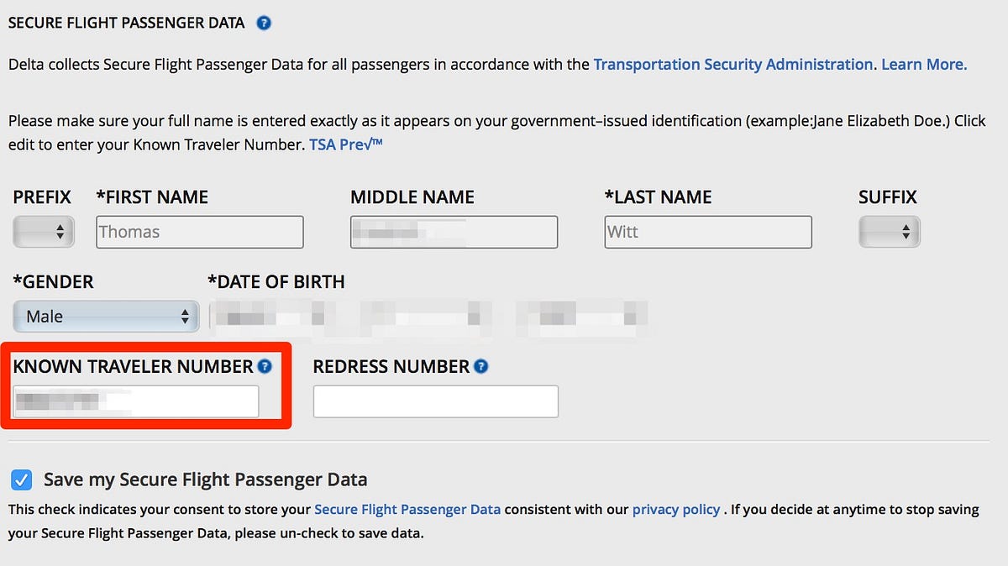This screenshot has height=566, width=1008.
Task: Select the Last Name field containing Witt
Action: (707, 232)
